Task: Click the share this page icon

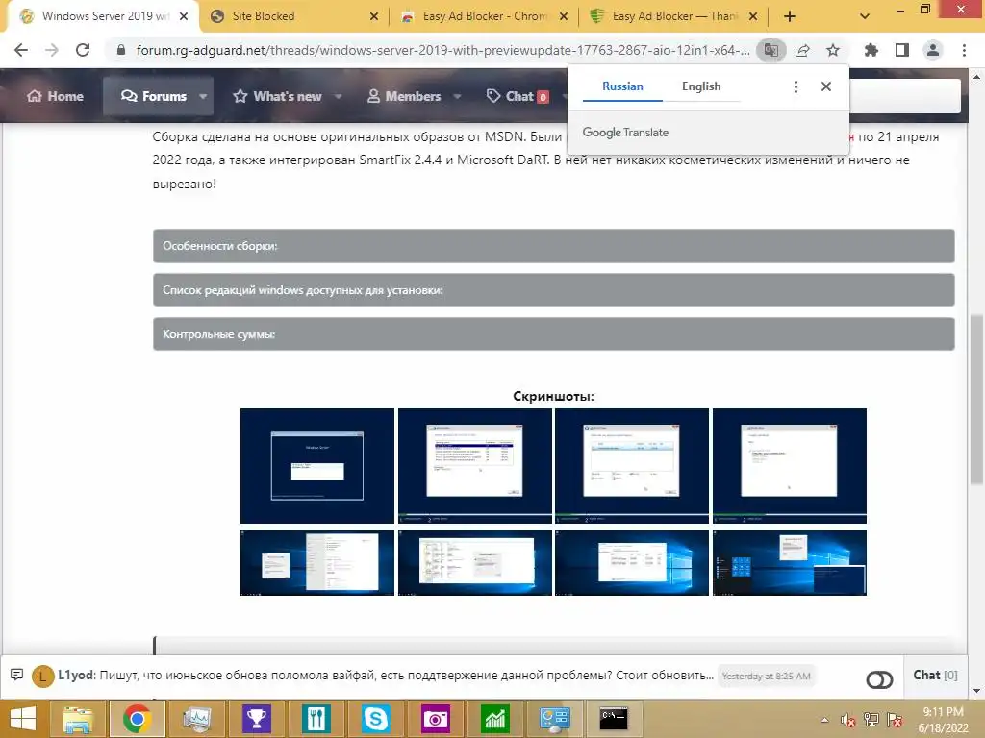Action: coord(802,50)
